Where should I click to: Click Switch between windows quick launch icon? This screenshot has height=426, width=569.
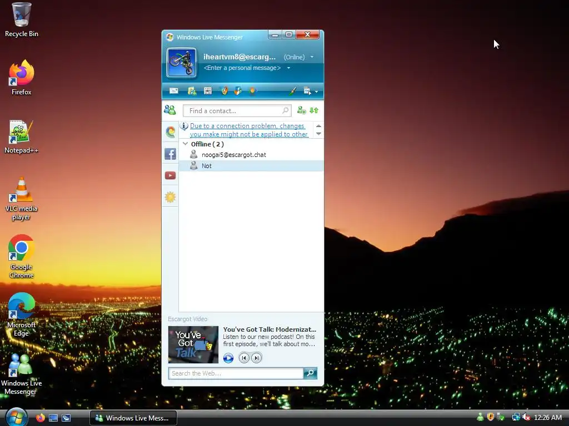coord(66,418)
